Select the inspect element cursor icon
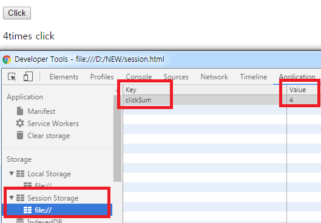The image size is (321, 223). [12, 77]
